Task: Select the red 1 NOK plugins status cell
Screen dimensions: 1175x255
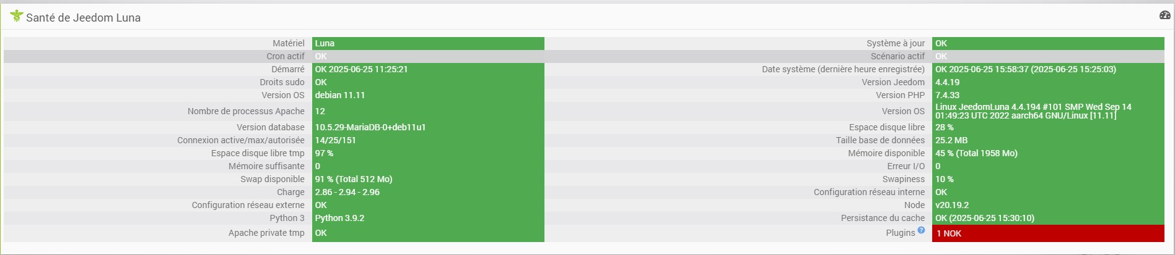Action: pyautogui.click(x=1048, y=233)
